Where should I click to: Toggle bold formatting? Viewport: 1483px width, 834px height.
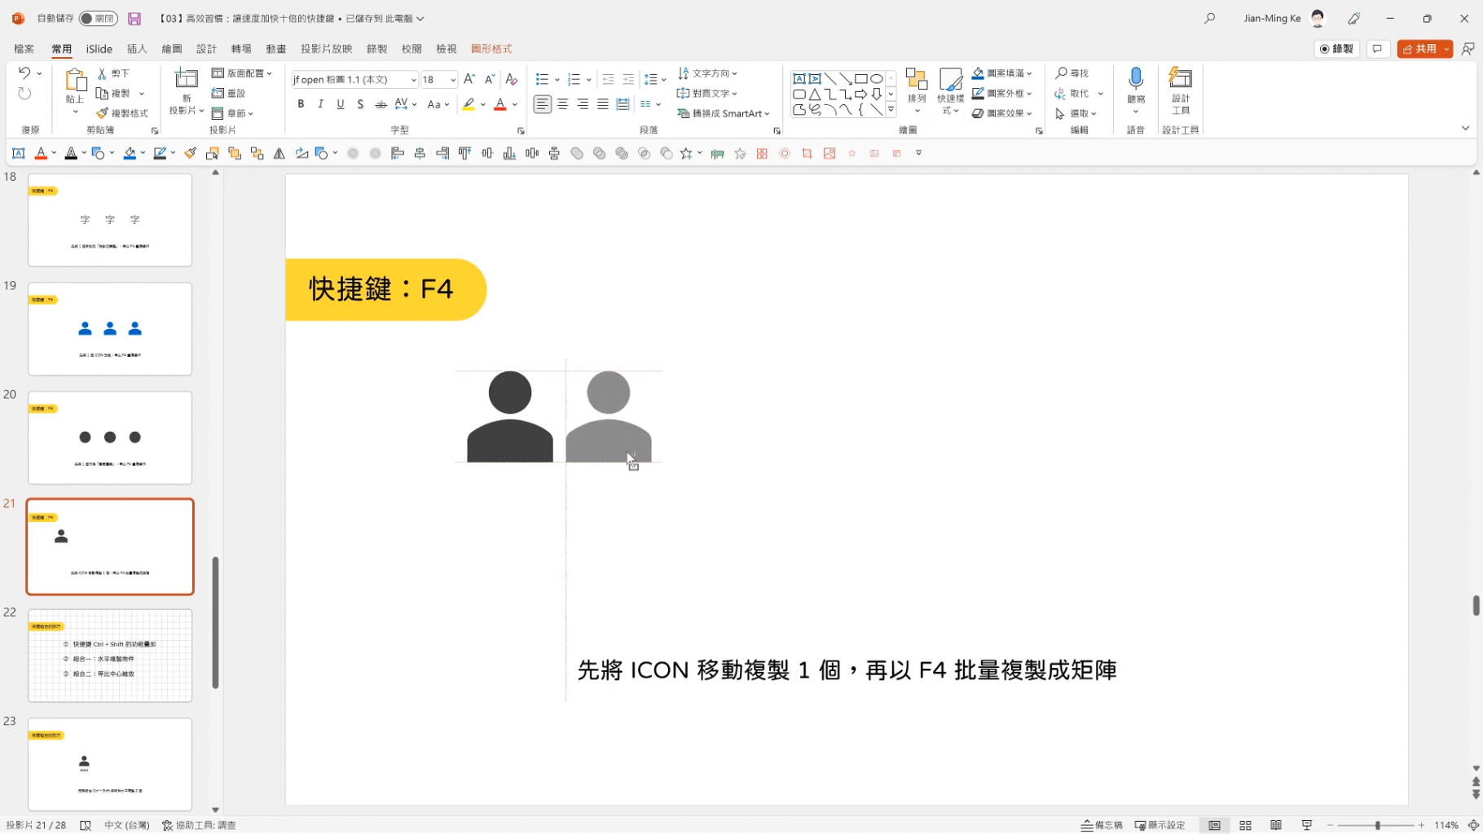pos(300,103)
